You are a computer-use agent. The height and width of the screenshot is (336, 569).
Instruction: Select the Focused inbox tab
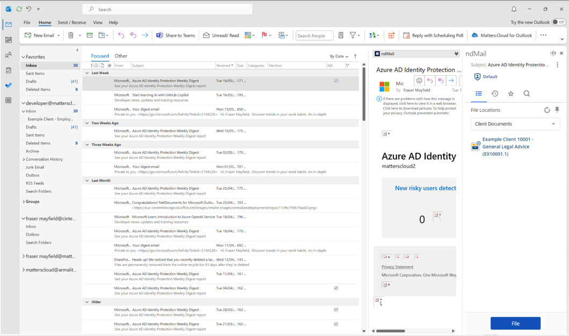tap(100, 56)
